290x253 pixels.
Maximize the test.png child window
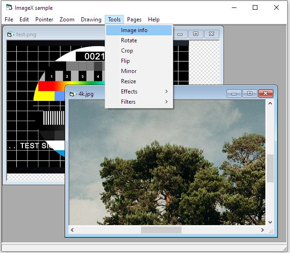tap(196, 34)
